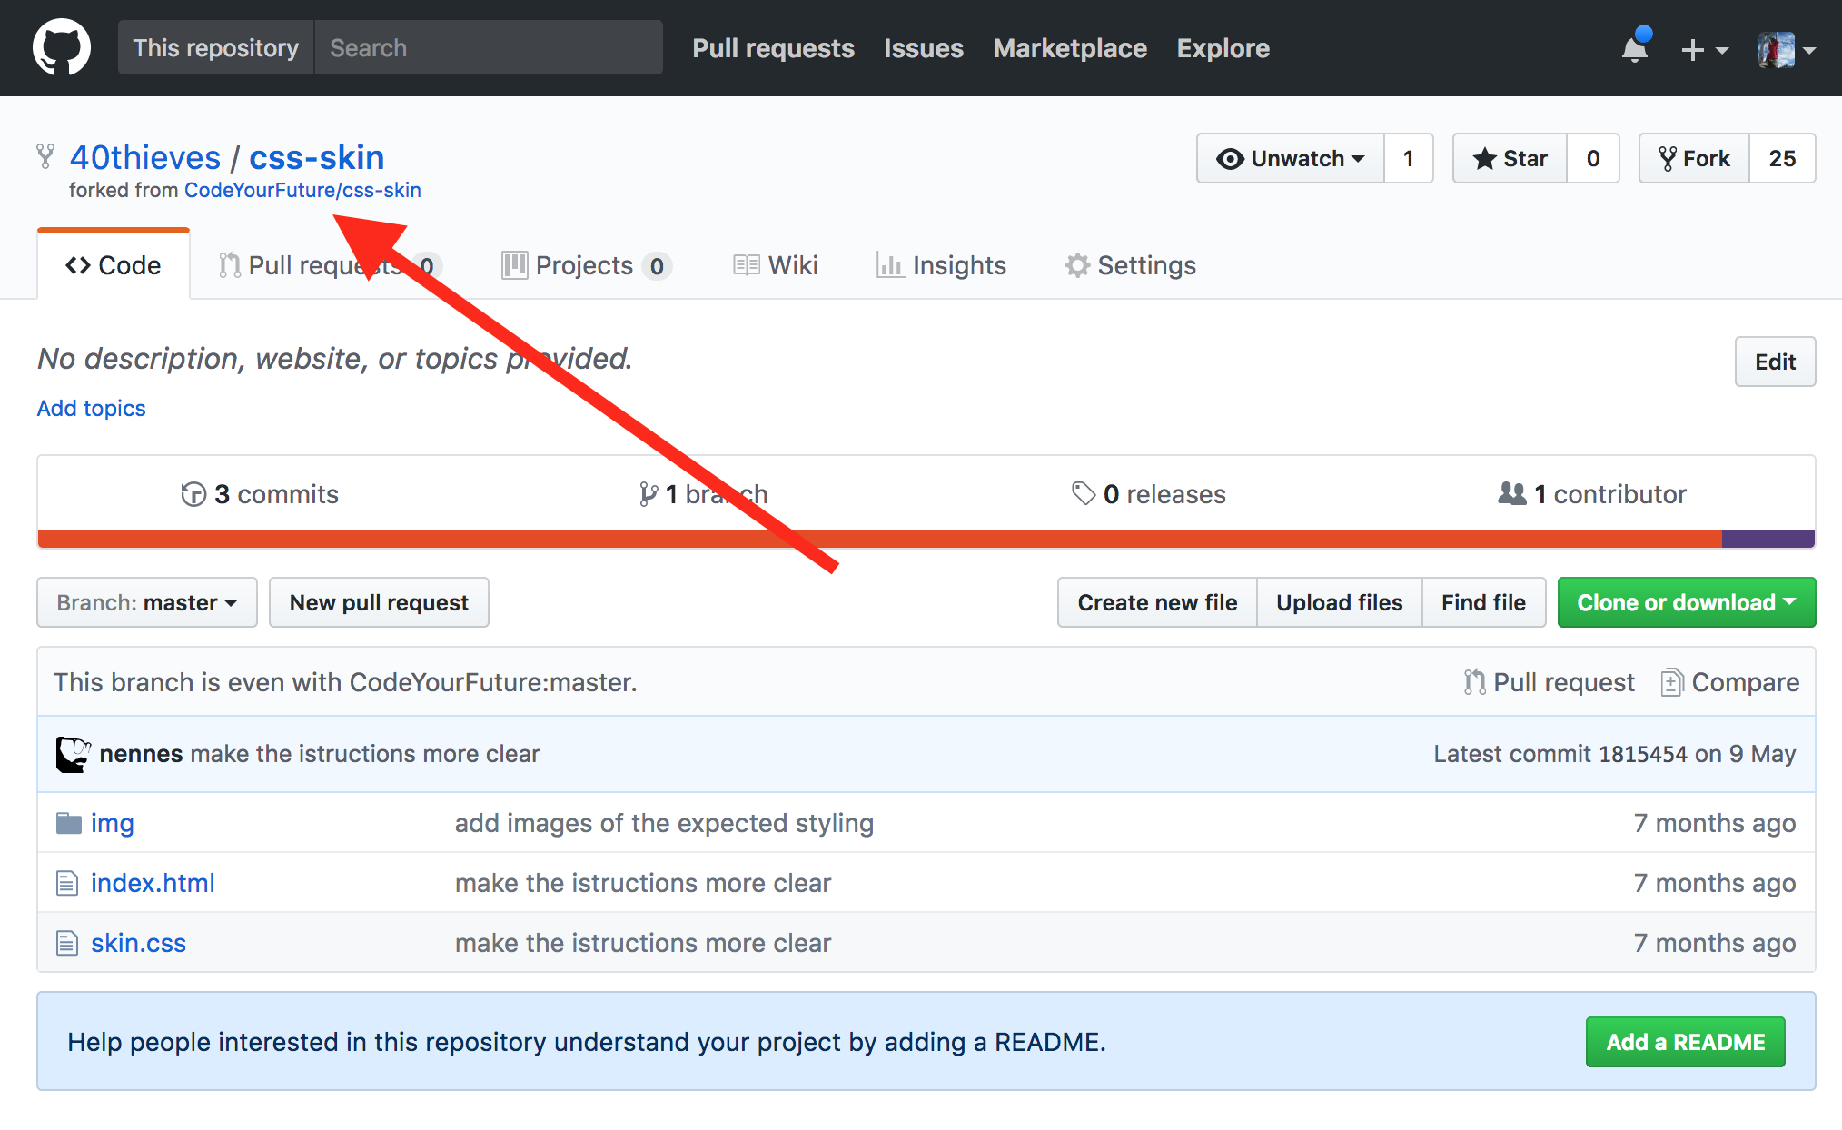Image resolution: width=1842 pixels, height=1130 pixels.
Task: Open 3 commits history
Action: pyautogui.click(x=260, y=494)
